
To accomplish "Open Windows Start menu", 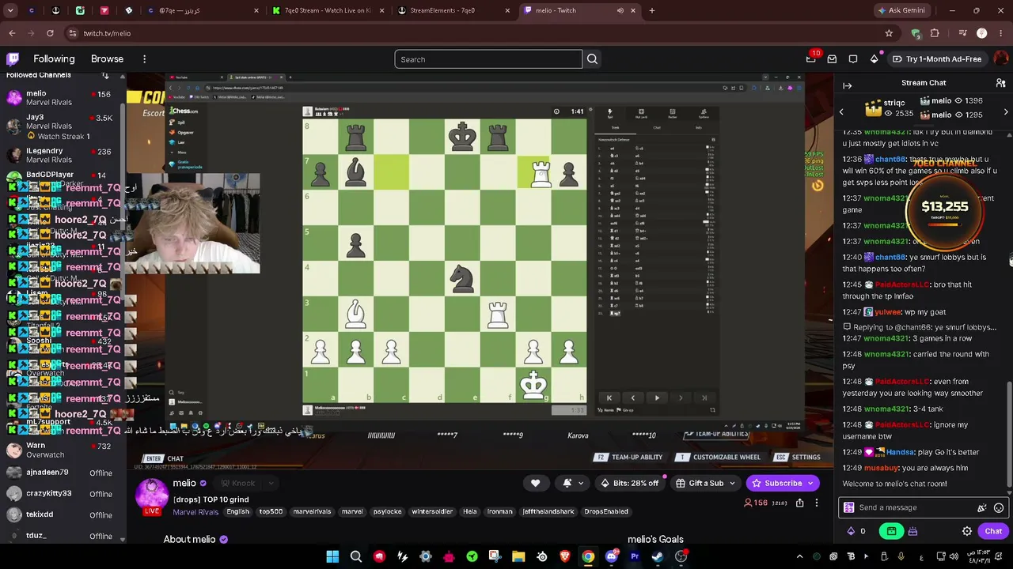I will 332,556.
